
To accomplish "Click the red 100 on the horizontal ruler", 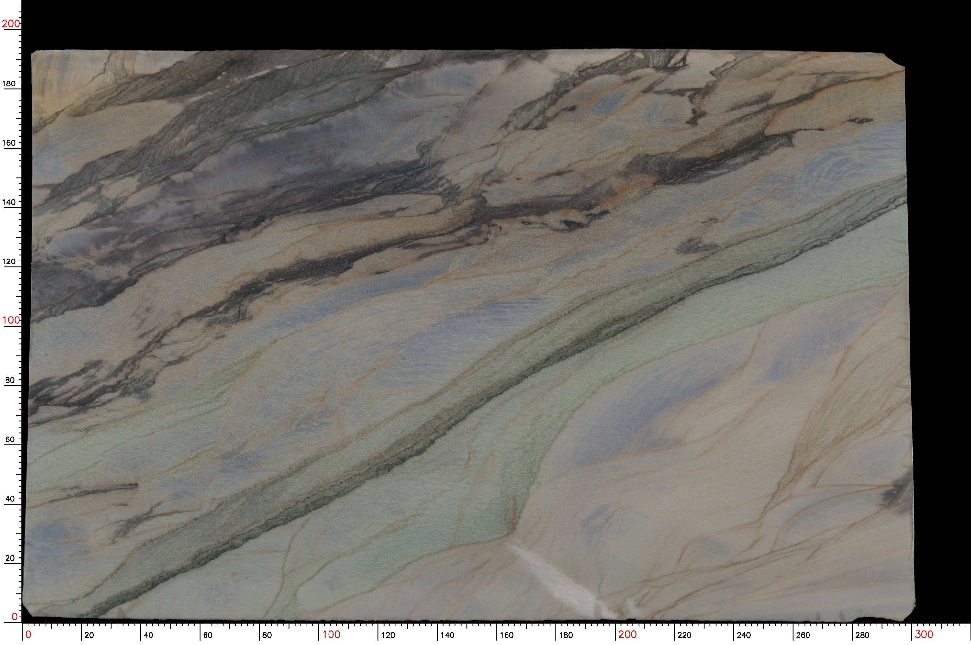I will pyautogui.click(x=331, y=634).
